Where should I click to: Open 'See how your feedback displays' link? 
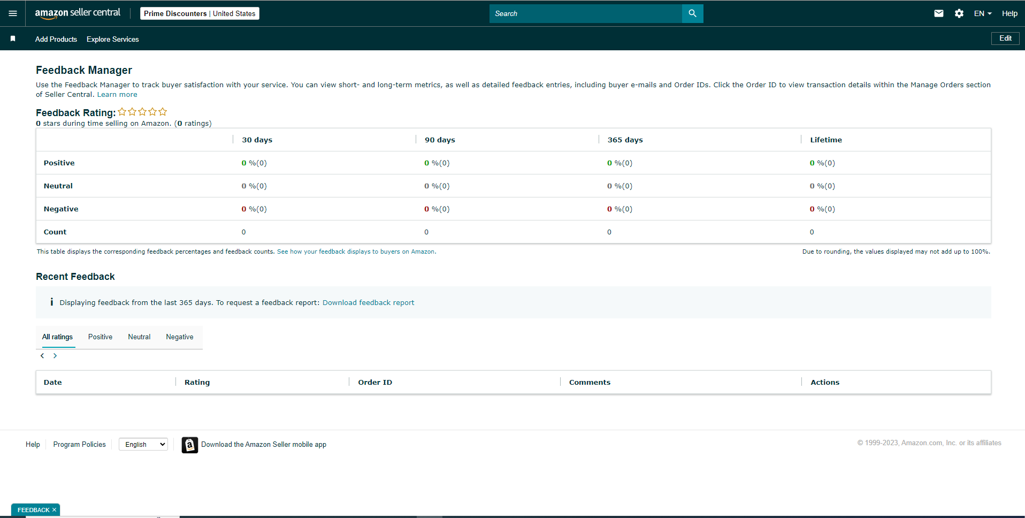point(356,252)
